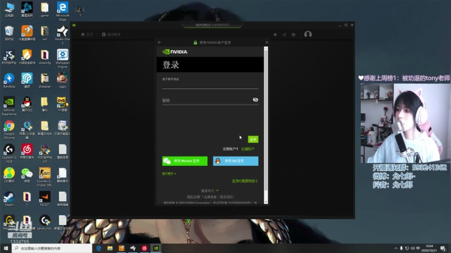Image resolution: width=451 pixels, height=253 pixels.
Task: Open Edge from the taskbar
Action: (x=98, y=248)
